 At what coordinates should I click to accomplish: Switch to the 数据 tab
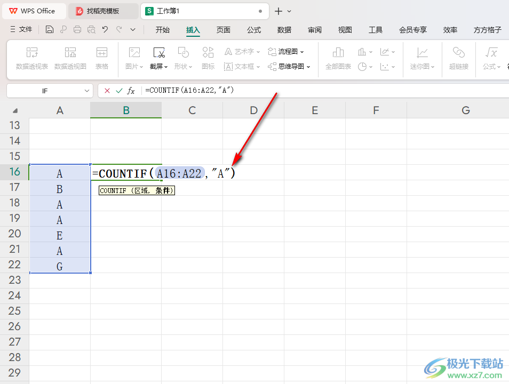tap(284, 30)
